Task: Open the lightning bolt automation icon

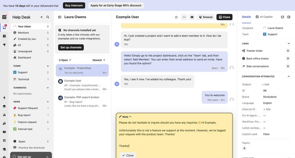Action: (4, 98)
